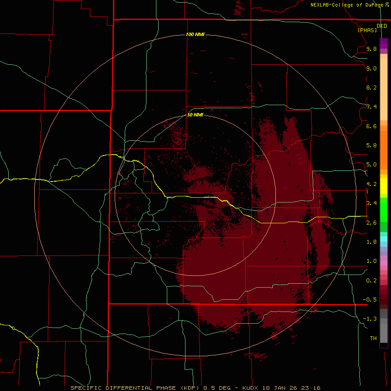Pick the pink band of the color scale

coord(384,263)
